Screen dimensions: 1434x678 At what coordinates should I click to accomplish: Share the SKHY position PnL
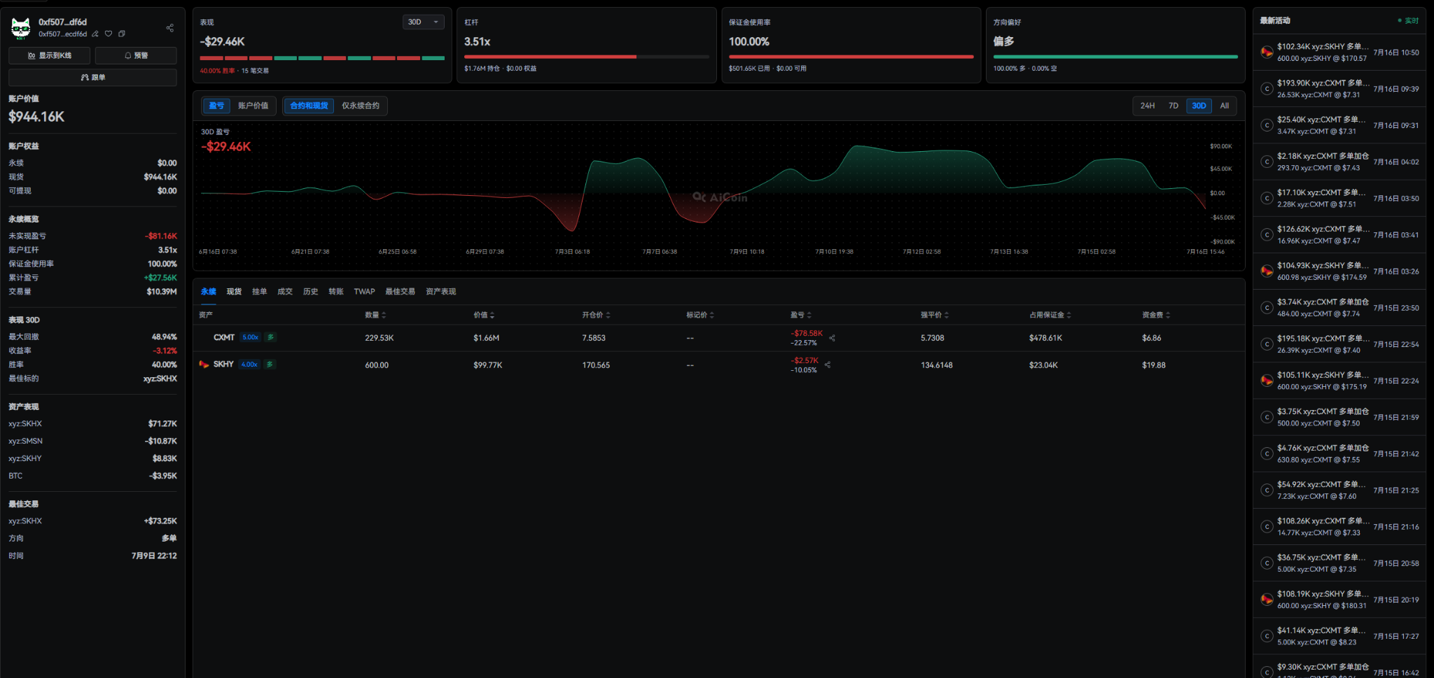(x=828, y=365)
